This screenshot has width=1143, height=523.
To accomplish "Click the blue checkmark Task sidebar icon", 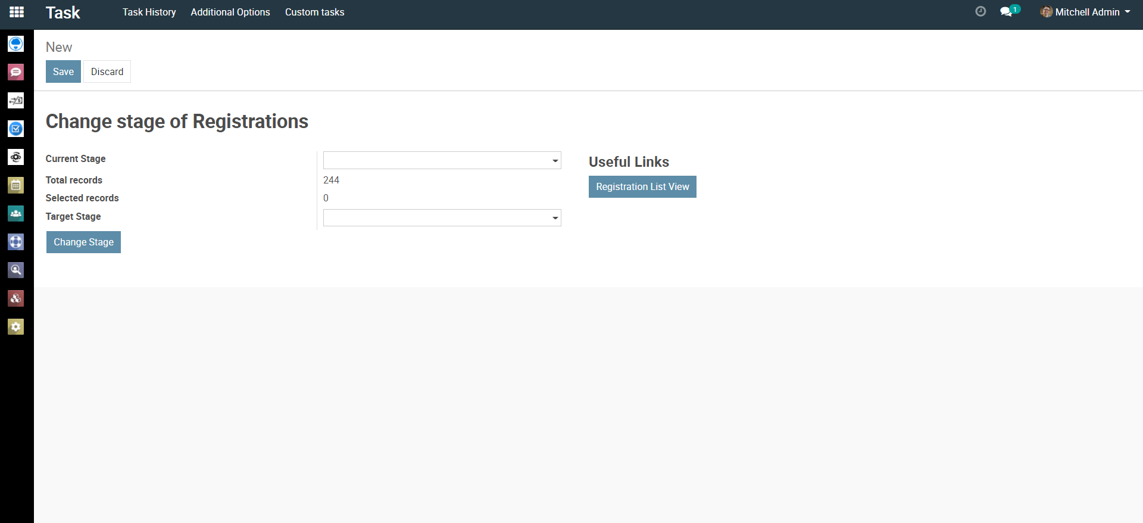I will 16,129.
